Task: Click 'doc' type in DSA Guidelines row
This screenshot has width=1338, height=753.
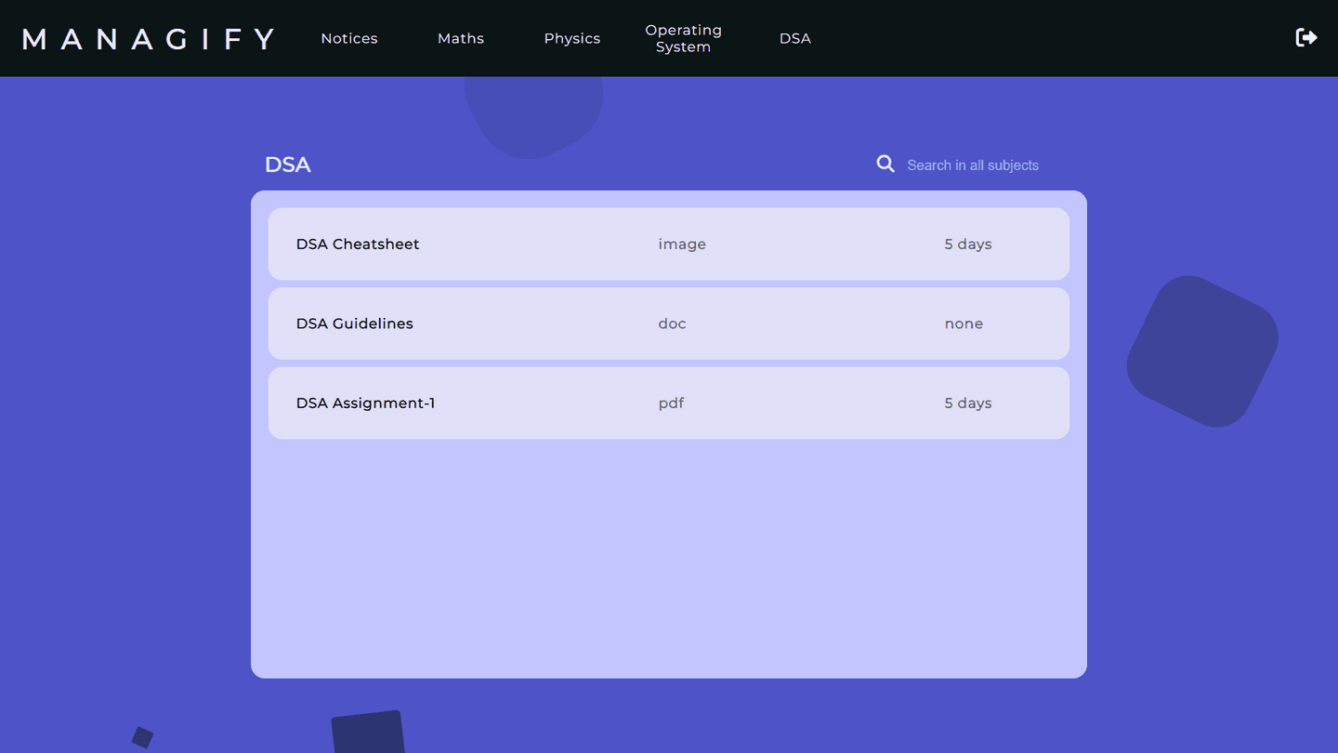Action: 672,324
